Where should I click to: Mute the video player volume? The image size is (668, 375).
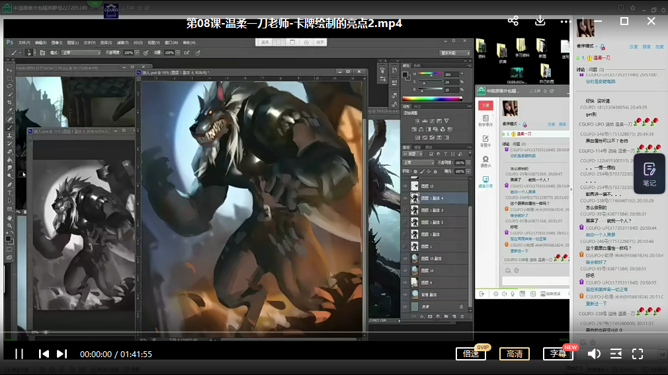pos(594,354)
